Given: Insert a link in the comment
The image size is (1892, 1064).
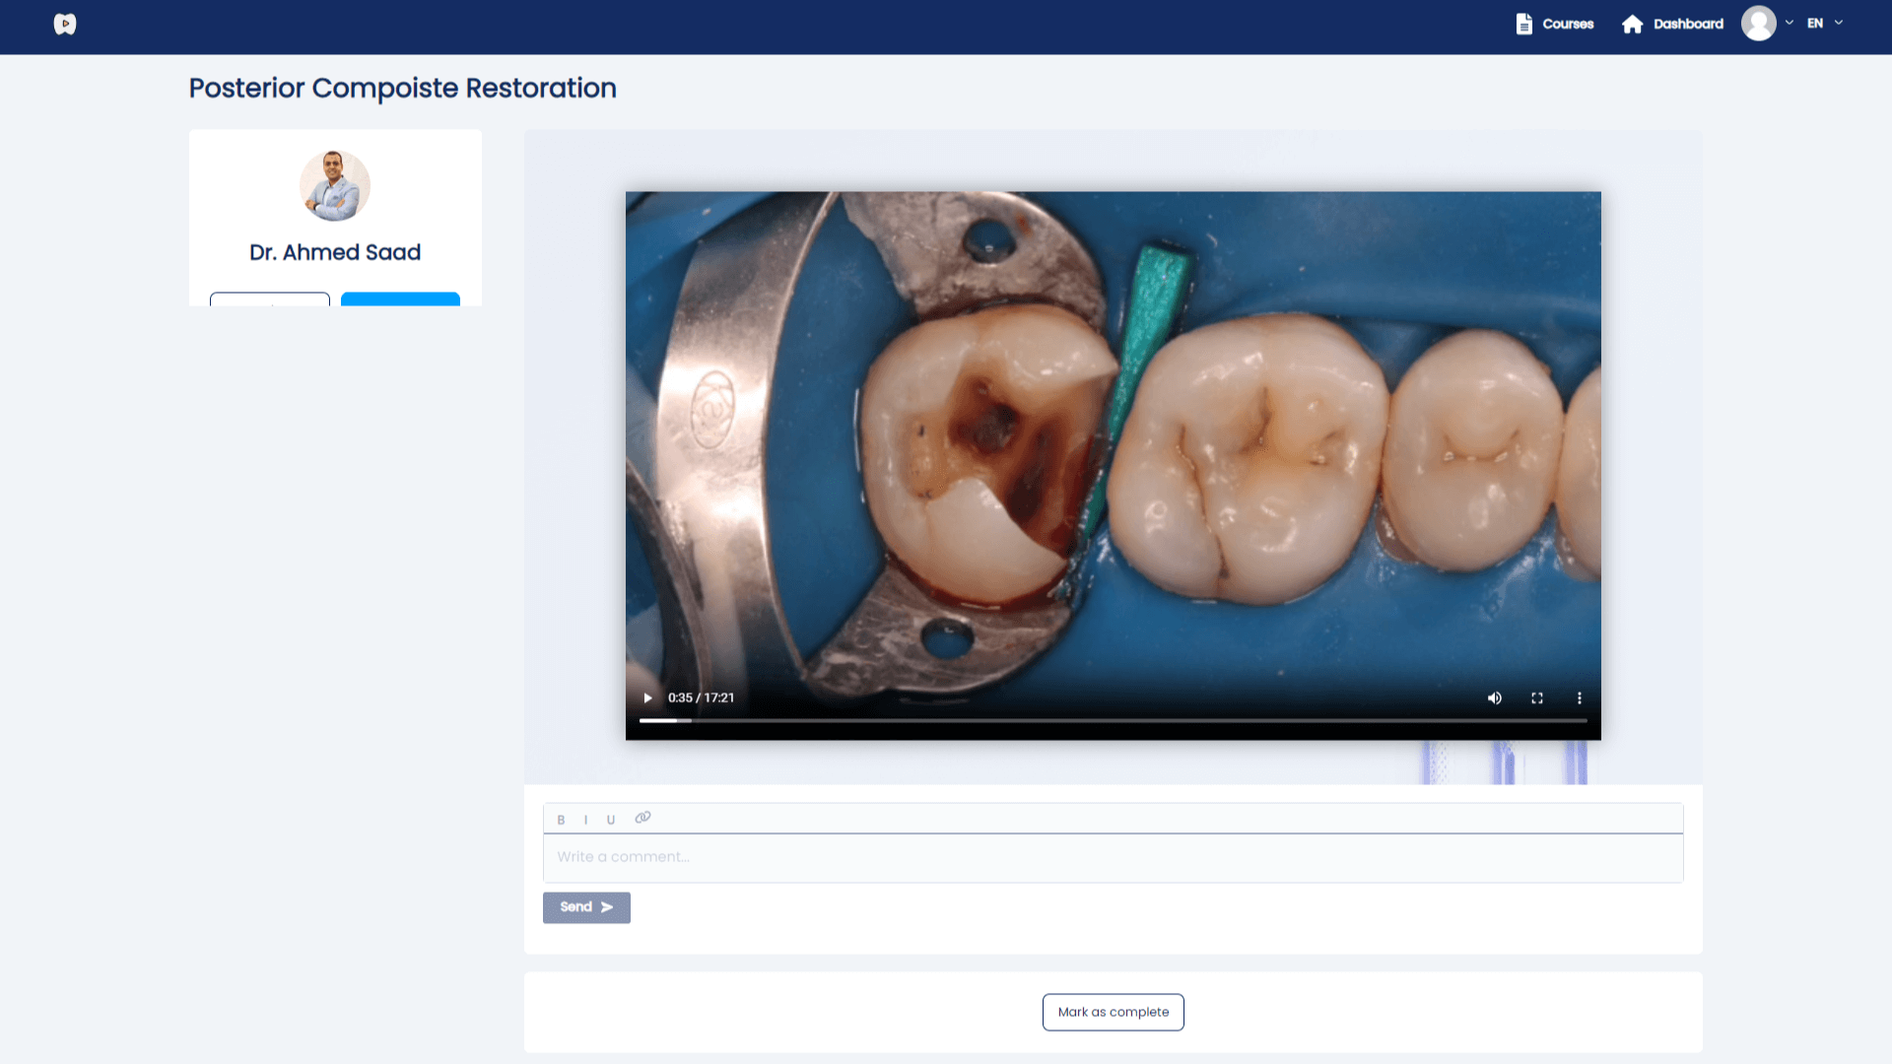Looking at the screenshot, I should [642, 818].
